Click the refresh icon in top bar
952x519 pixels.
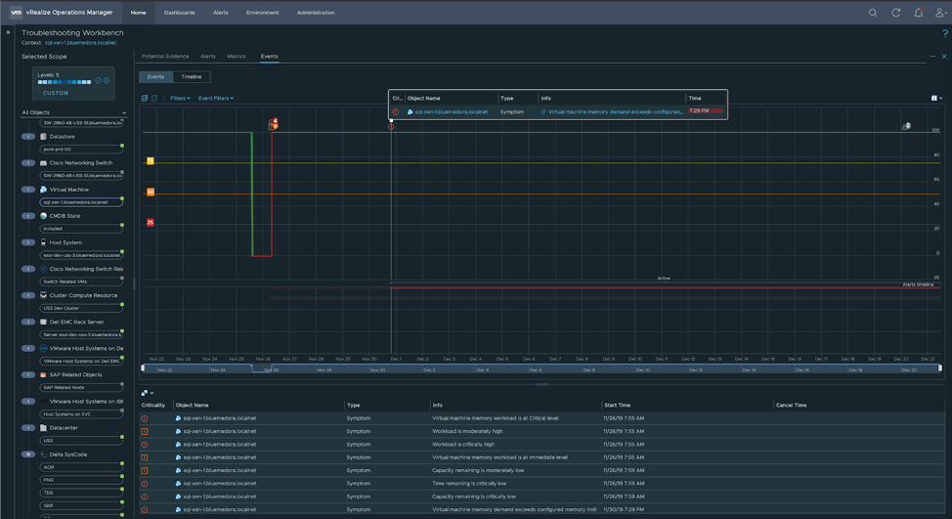pos(895,13)
